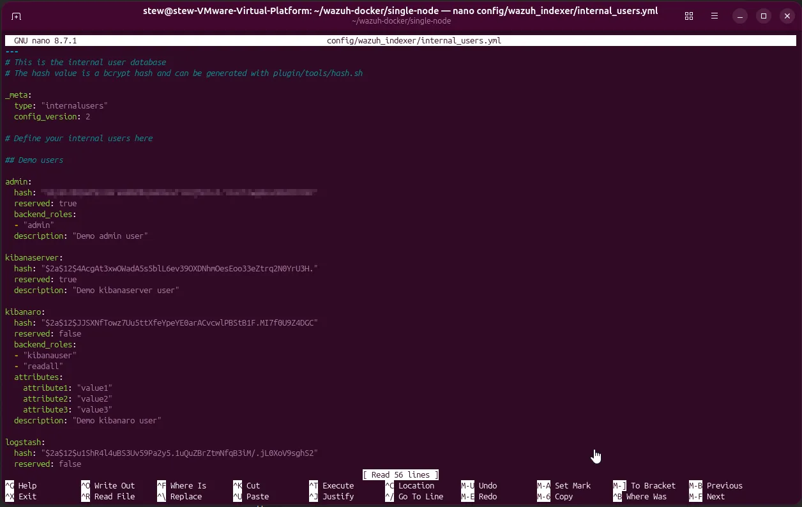Click the ^F Where Is shortcut
802x507 pixels.
coord(182,486)
